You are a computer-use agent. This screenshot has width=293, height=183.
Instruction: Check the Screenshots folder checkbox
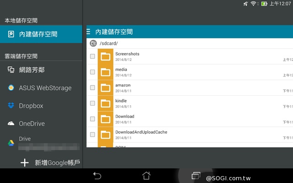(92, 56)
